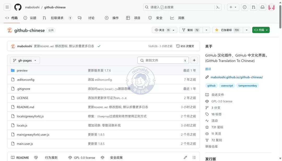Screen dimensions: 282x161
Task: Open the README tab in file viewer
Action: [x=20, y=158]
